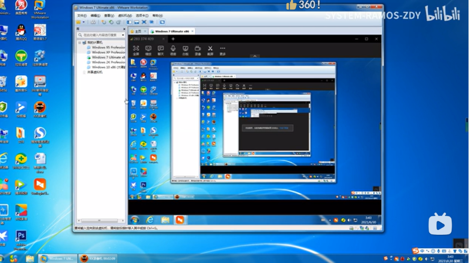Click the KK录像机 taskbar button
The width and height of the screenshot is (470, 263).
tap(98, 259)
